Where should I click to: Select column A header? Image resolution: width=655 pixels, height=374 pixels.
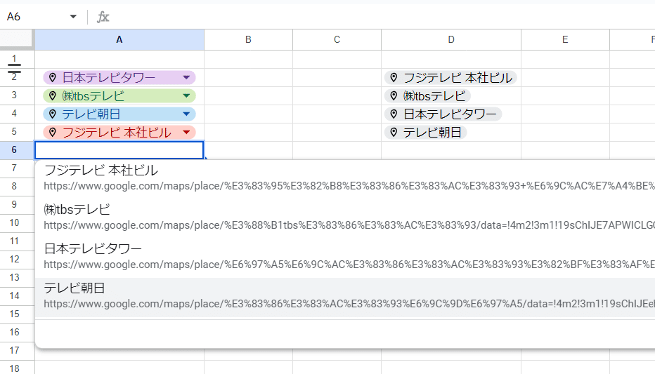point(119,39)
